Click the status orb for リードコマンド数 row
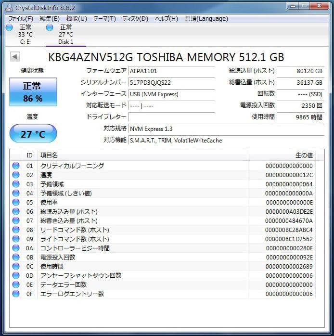The height and width of the screenshot is (336, 334). click(16, 230)
